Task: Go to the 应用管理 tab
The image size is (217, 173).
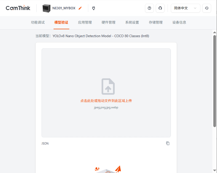Action: (85, 22)
